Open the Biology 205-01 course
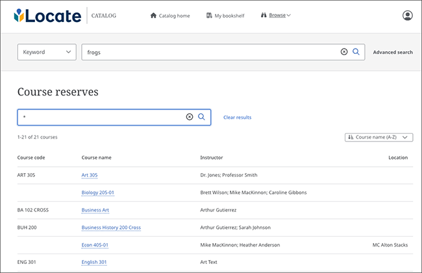422x273 pixels. click(97, 193)
